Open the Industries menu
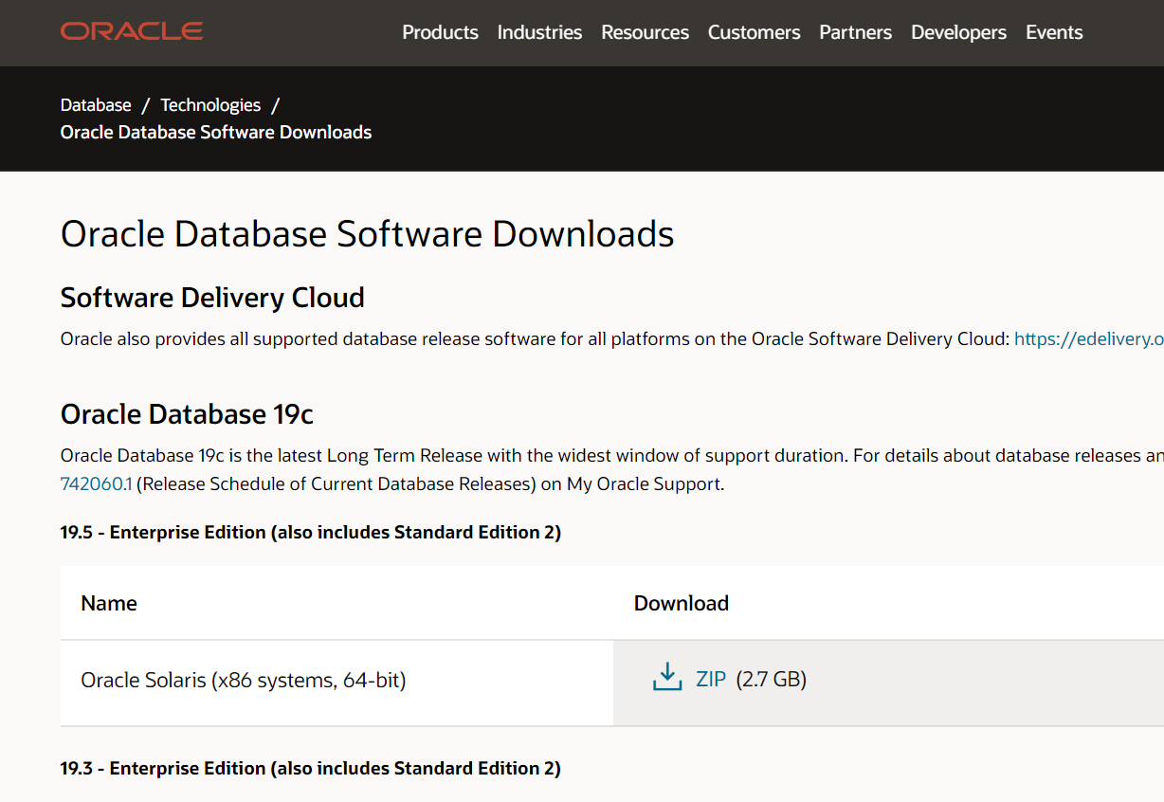The width and height of the screenshot is (1164, 802). pos(539,32)
